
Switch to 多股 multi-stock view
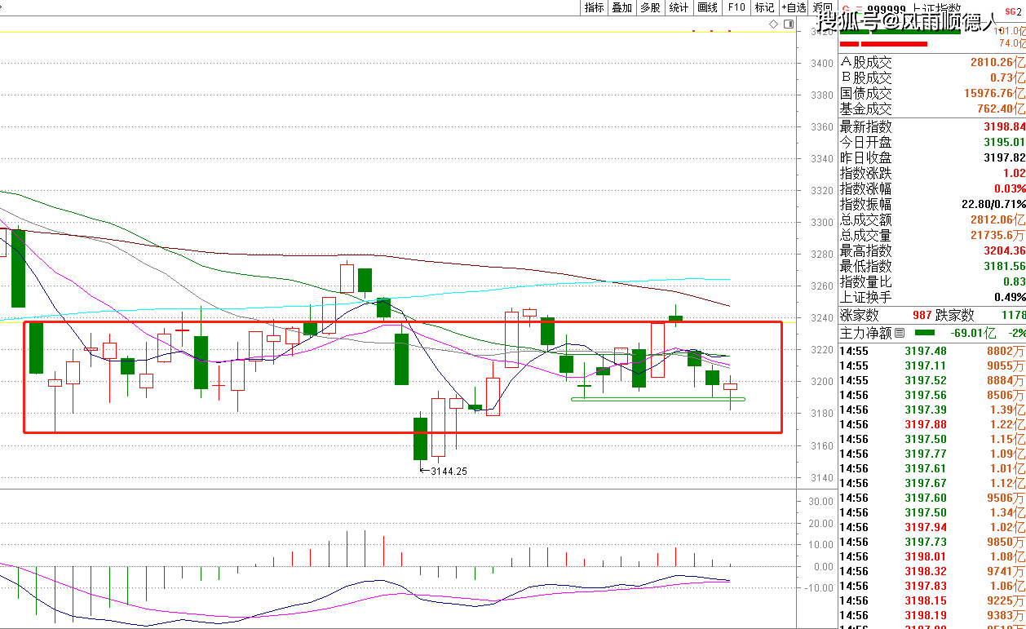(x=650, y=7)
